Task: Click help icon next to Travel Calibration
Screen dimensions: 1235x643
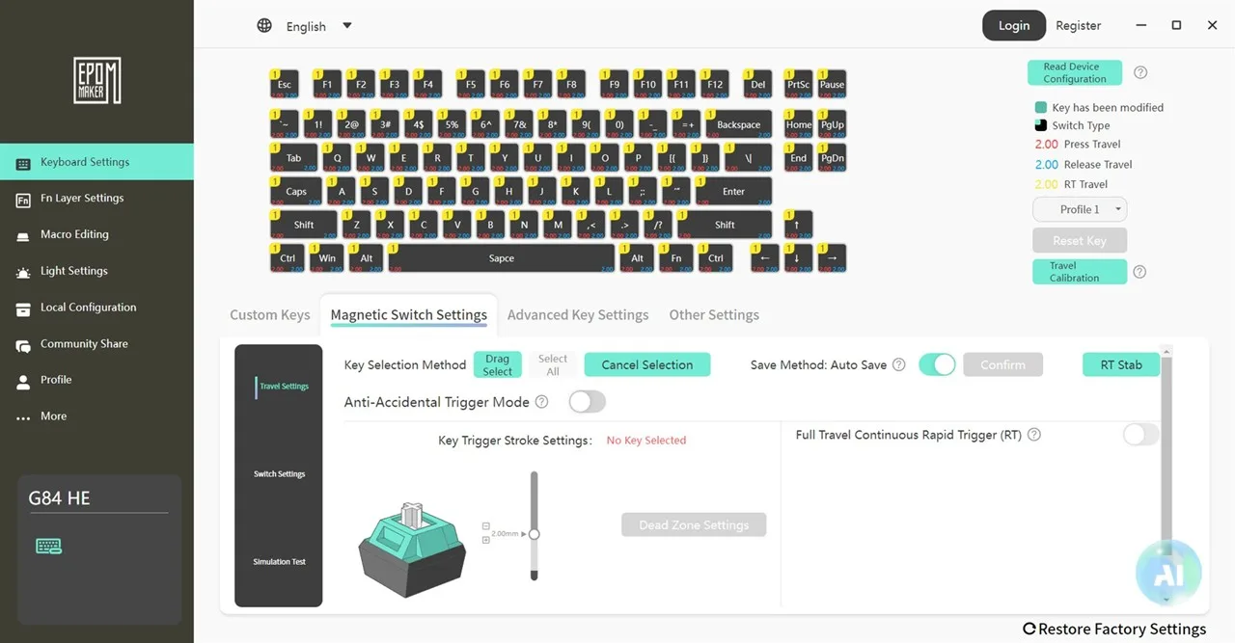Action: click(1139, 273)
